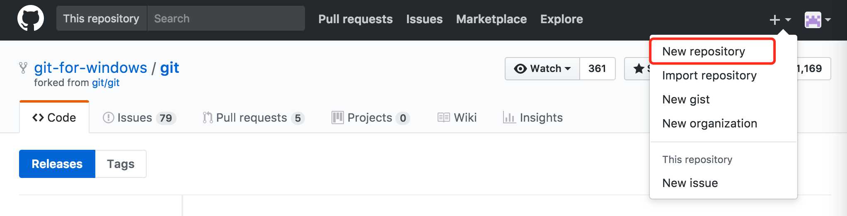Click the Insights graph icon
Image resolution: width=847 pixels, height=216 pixels.
coord(509,118)
